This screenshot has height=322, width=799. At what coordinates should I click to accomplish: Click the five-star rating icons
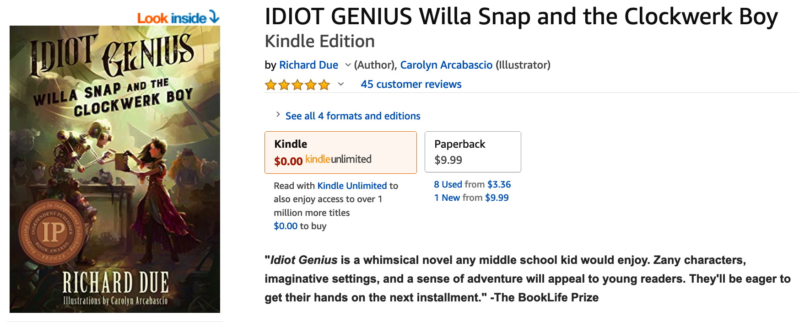pos(297,85)
